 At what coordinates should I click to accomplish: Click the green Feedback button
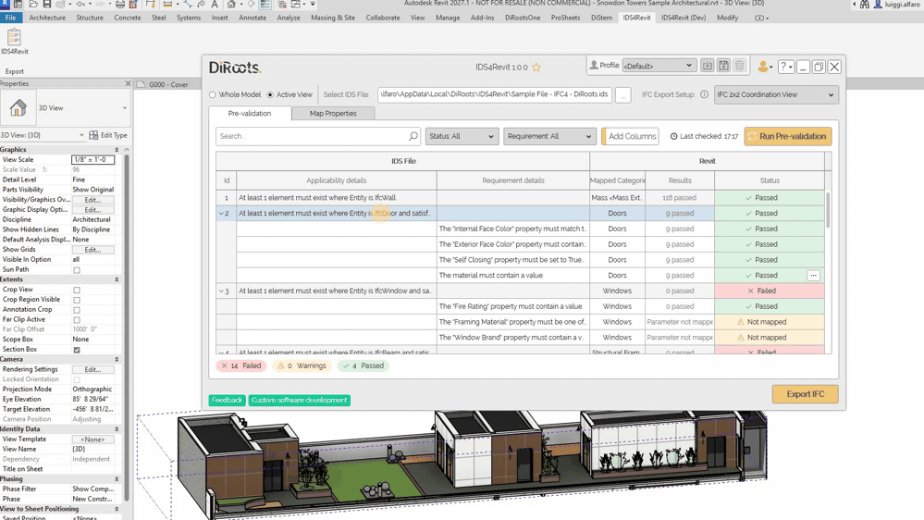(227, 400)
